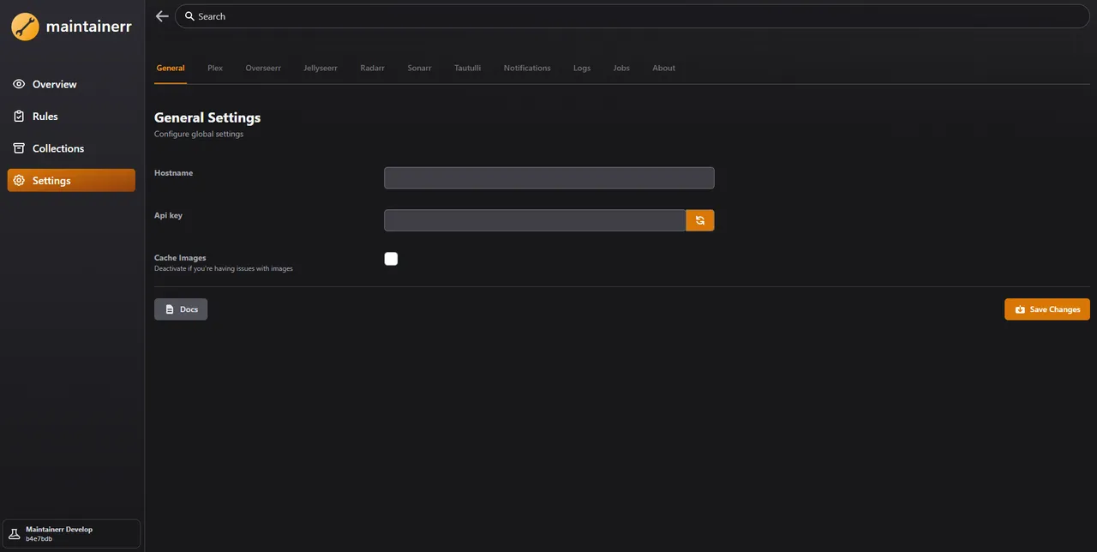Click the Collections icon in sidebar
Image resolution: width=1097 pixels, height=552 pixels.
18,148
